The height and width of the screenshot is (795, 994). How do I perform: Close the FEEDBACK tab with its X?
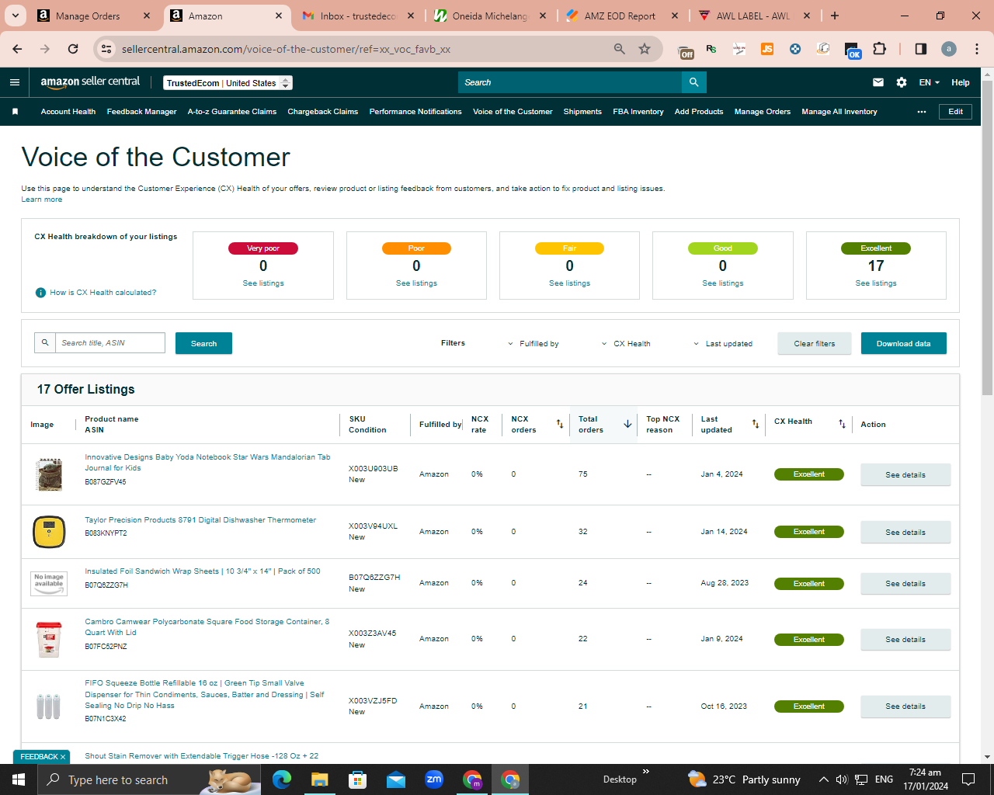pos(63,757)
